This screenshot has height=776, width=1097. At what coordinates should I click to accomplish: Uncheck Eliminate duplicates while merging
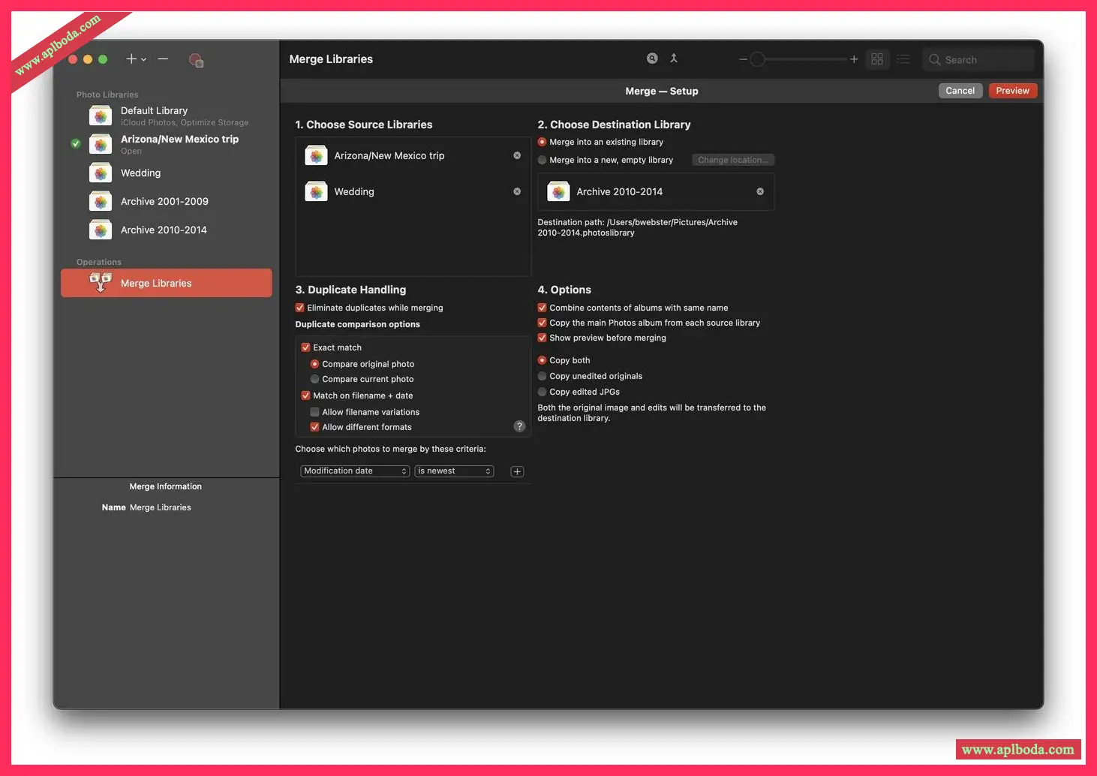pyautogui.click(x=299, y=308)
